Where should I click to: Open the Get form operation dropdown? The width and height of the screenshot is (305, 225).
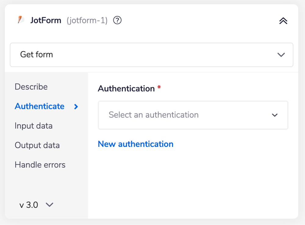(x=151, y=55)
